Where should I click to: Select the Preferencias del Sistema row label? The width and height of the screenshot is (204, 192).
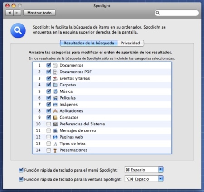(82, 124)
